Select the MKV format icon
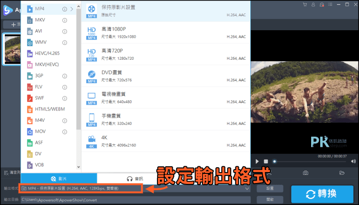 (x=30, y=20)
